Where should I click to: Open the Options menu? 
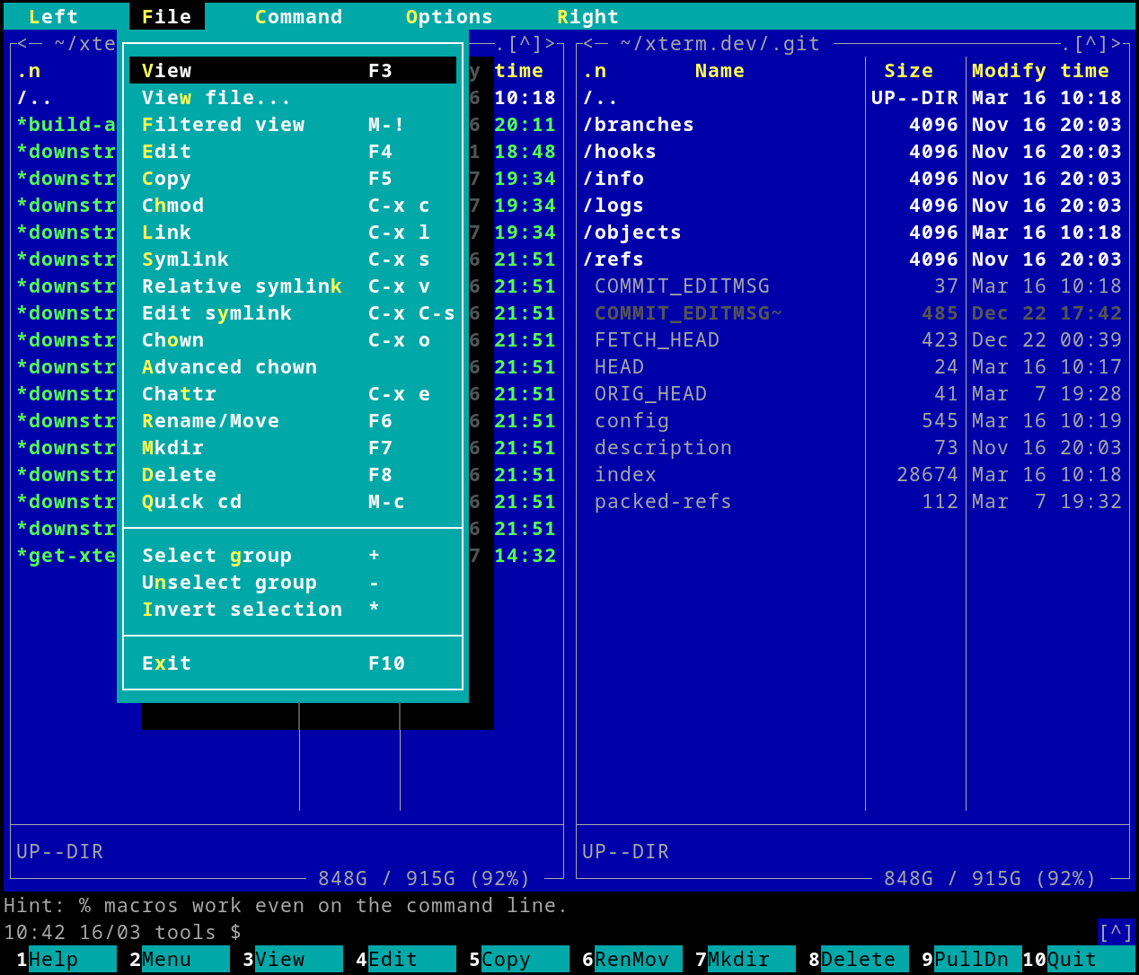[449, 15]
